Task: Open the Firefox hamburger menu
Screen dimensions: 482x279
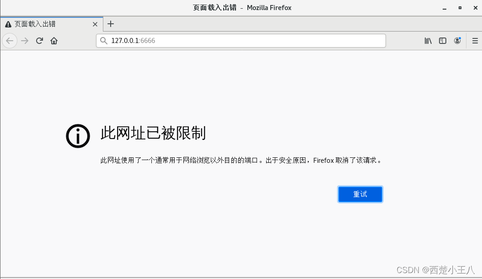Action: 475,41
